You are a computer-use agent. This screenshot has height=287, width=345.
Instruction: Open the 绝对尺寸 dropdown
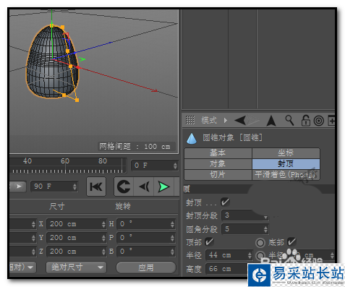point(76,267)
